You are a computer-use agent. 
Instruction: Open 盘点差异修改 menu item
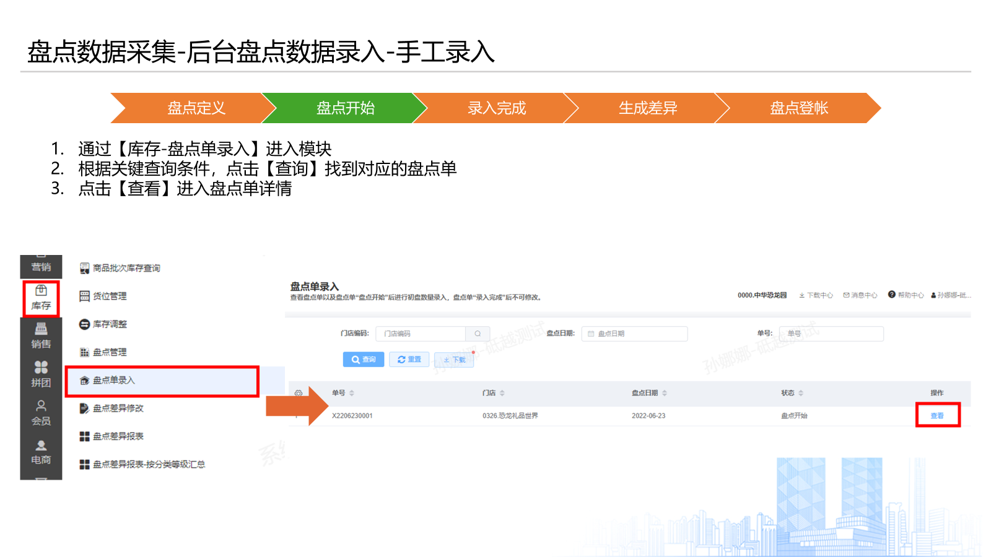[x=118, y=408]
